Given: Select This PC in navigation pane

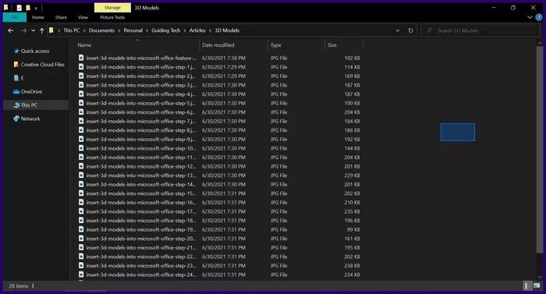Looking at the screenshot, I should [36, 104].
